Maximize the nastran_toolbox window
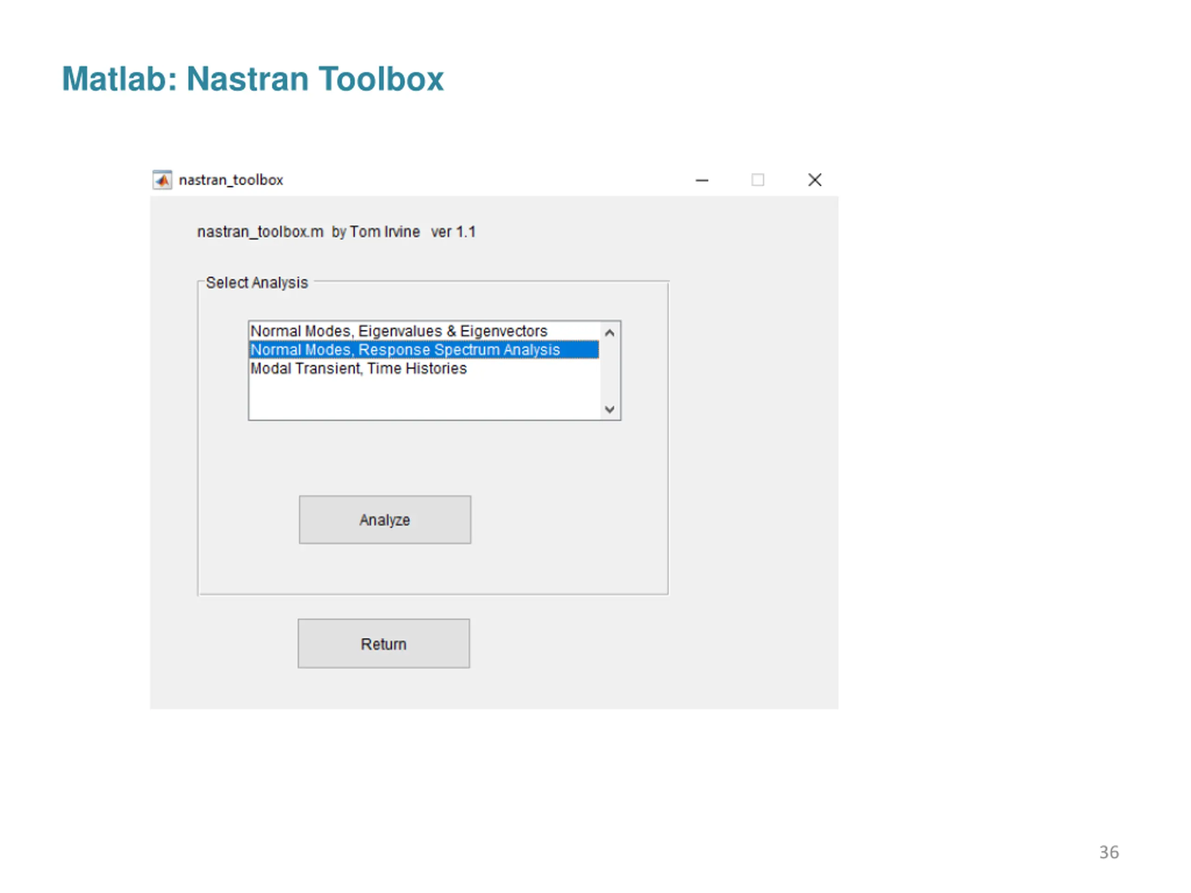Image resolution: width=1191 pixels, height=893 pixels. point(758,180)
